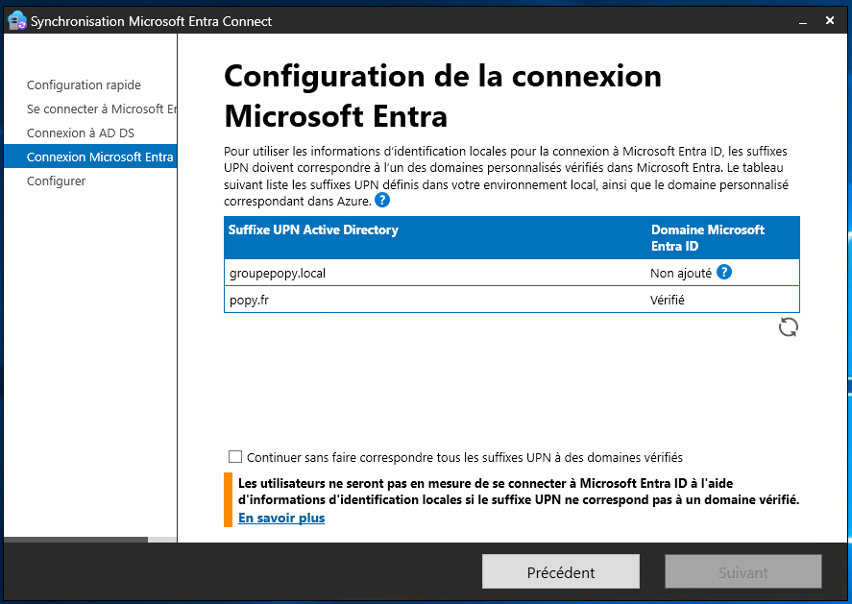Open the help icon after 'correspondant dans Azure.'

382,200
